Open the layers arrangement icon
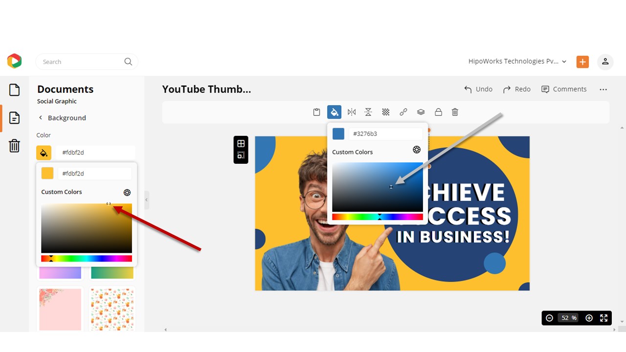Viewport: 626px width, 352px height. pos(421,112)
